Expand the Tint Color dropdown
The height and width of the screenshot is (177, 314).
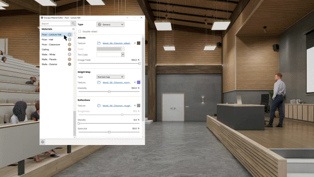[123, 55]
